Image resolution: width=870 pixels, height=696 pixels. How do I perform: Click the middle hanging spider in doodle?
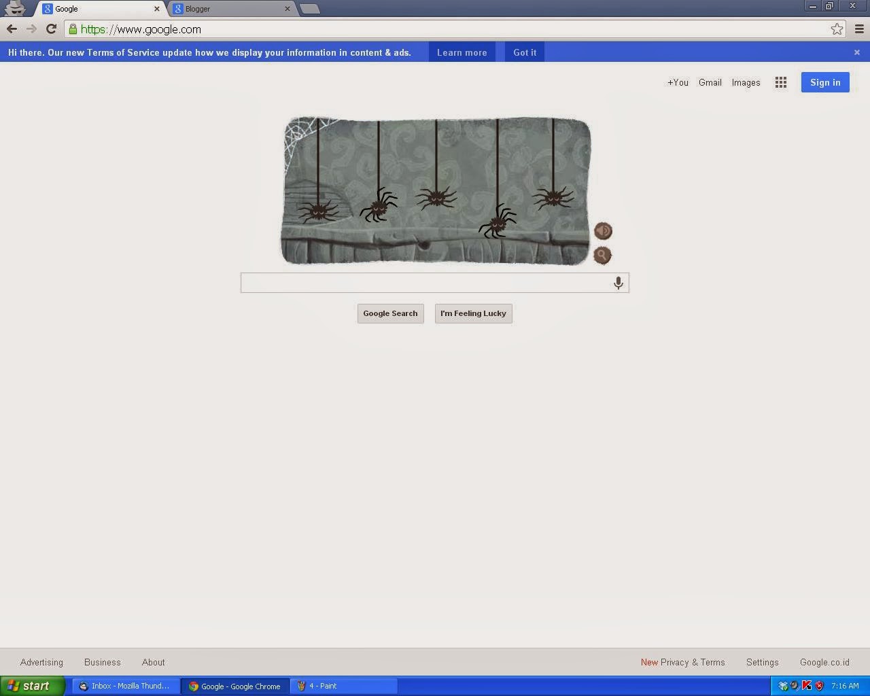tap(436, 198)
